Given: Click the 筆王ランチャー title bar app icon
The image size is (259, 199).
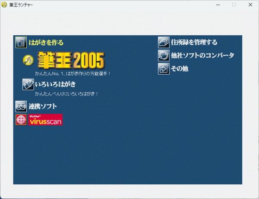Looking at the screenshot, I should (x=4, y=5).
